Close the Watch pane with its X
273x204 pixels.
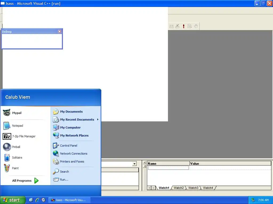(144, 163)
